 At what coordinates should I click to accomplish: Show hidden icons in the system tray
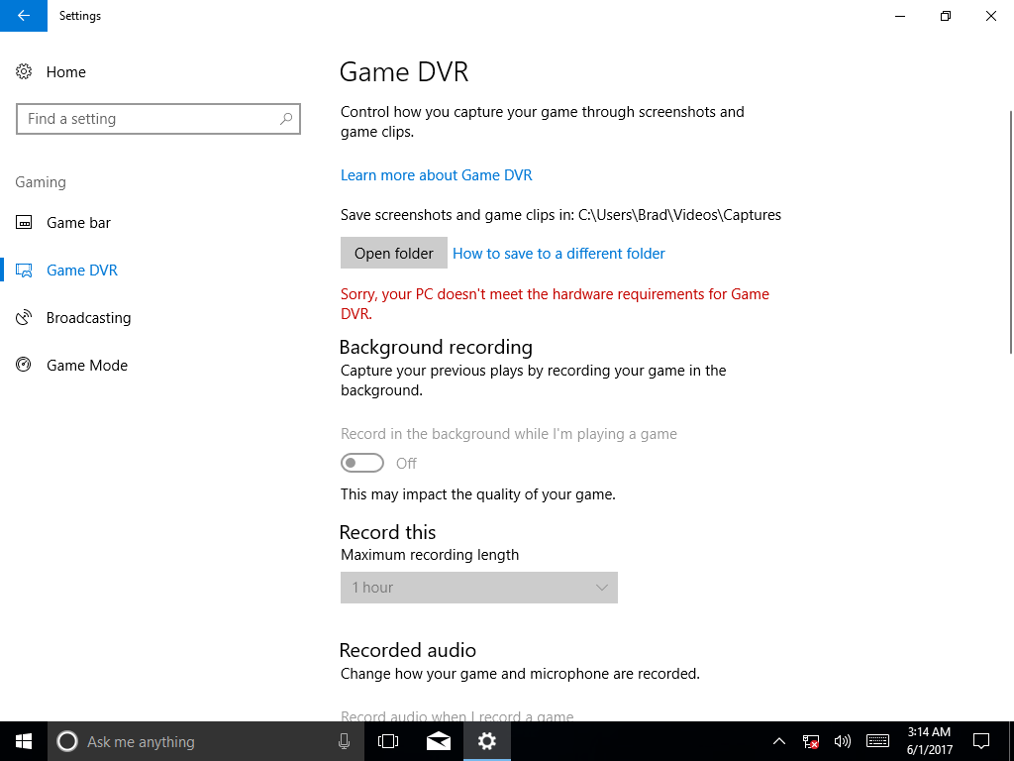click(x=779, y=741)
